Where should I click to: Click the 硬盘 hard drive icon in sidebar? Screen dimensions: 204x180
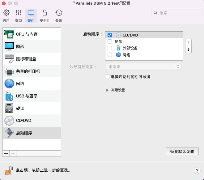(x=9, y=108)
